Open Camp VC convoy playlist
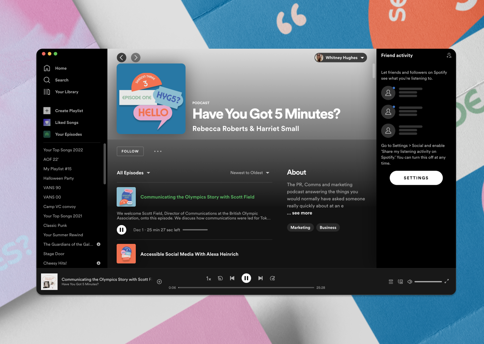 (59, 206)
